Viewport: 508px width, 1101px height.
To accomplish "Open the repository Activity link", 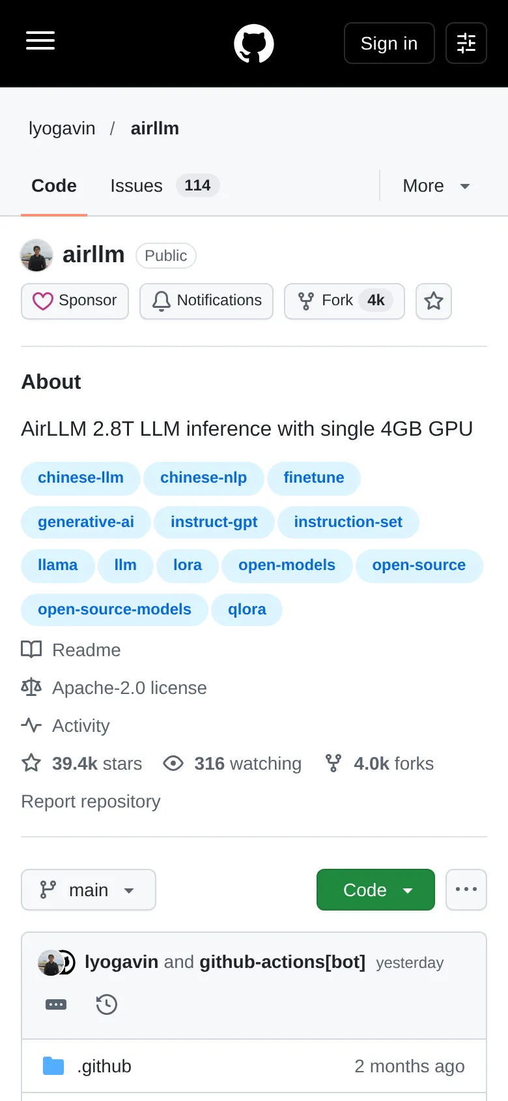I will 65,726.
